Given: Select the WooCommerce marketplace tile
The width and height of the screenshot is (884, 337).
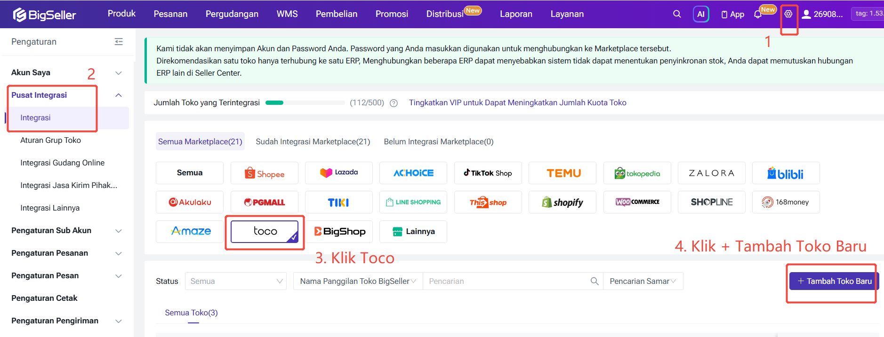Looking at the screenshot, I should coord(637,202).
